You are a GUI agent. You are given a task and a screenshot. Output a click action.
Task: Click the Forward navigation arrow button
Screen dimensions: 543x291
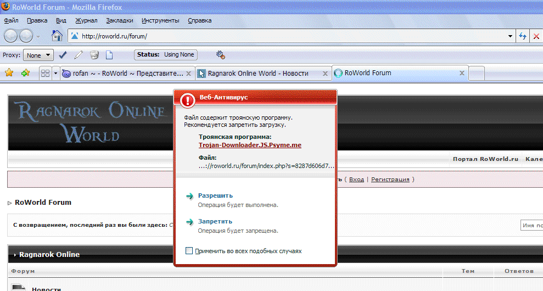coord(26,36)
